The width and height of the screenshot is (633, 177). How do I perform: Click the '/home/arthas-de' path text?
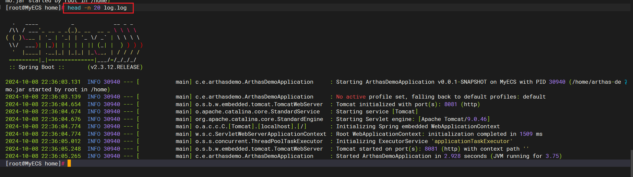[x=597, y=82]
